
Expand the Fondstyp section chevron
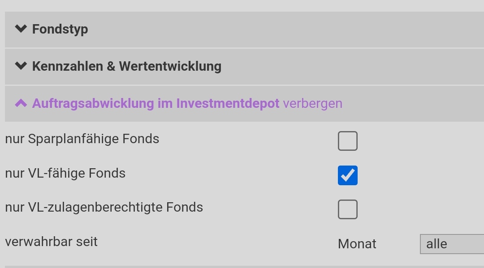(21, 29)
